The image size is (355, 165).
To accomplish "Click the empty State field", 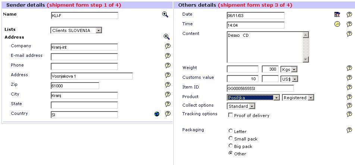I will tap(84, 105).
